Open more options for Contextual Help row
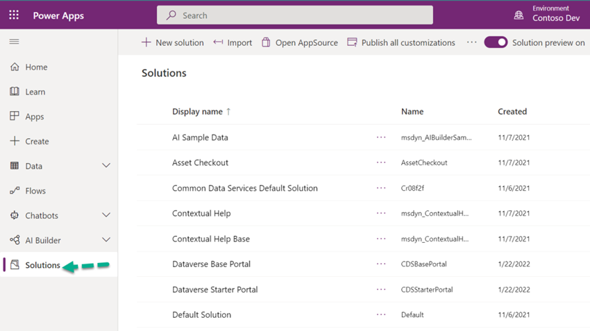 pos(381,213)
